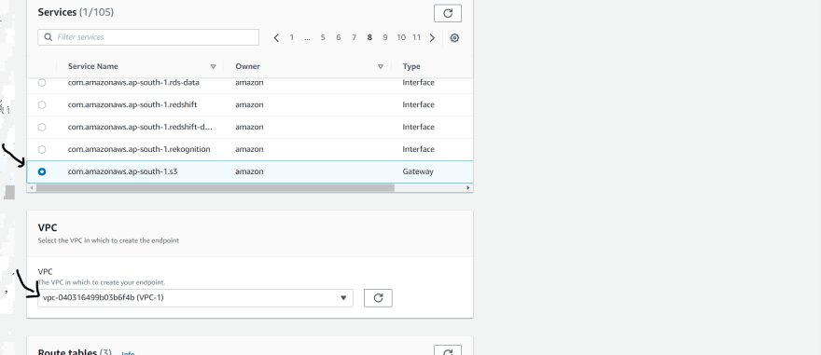Jump to services page 10
821x355 pixels.
point(401,37)
